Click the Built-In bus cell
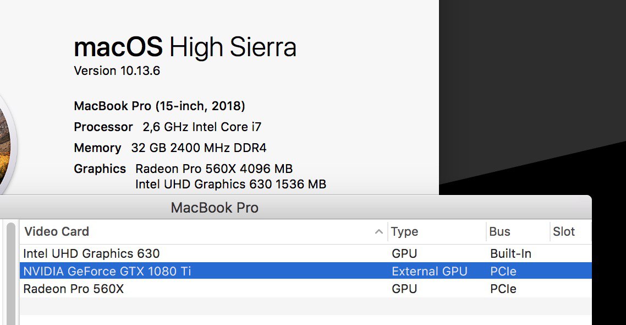Image resolution: width=626 pixels, height=325 pixels. [510, 253]
